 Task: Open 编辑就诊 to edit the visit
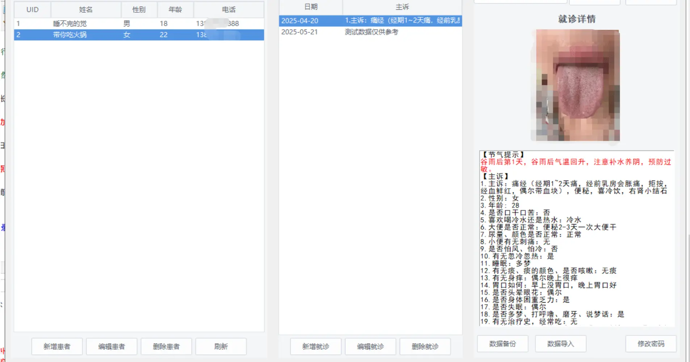pos(370,346)
